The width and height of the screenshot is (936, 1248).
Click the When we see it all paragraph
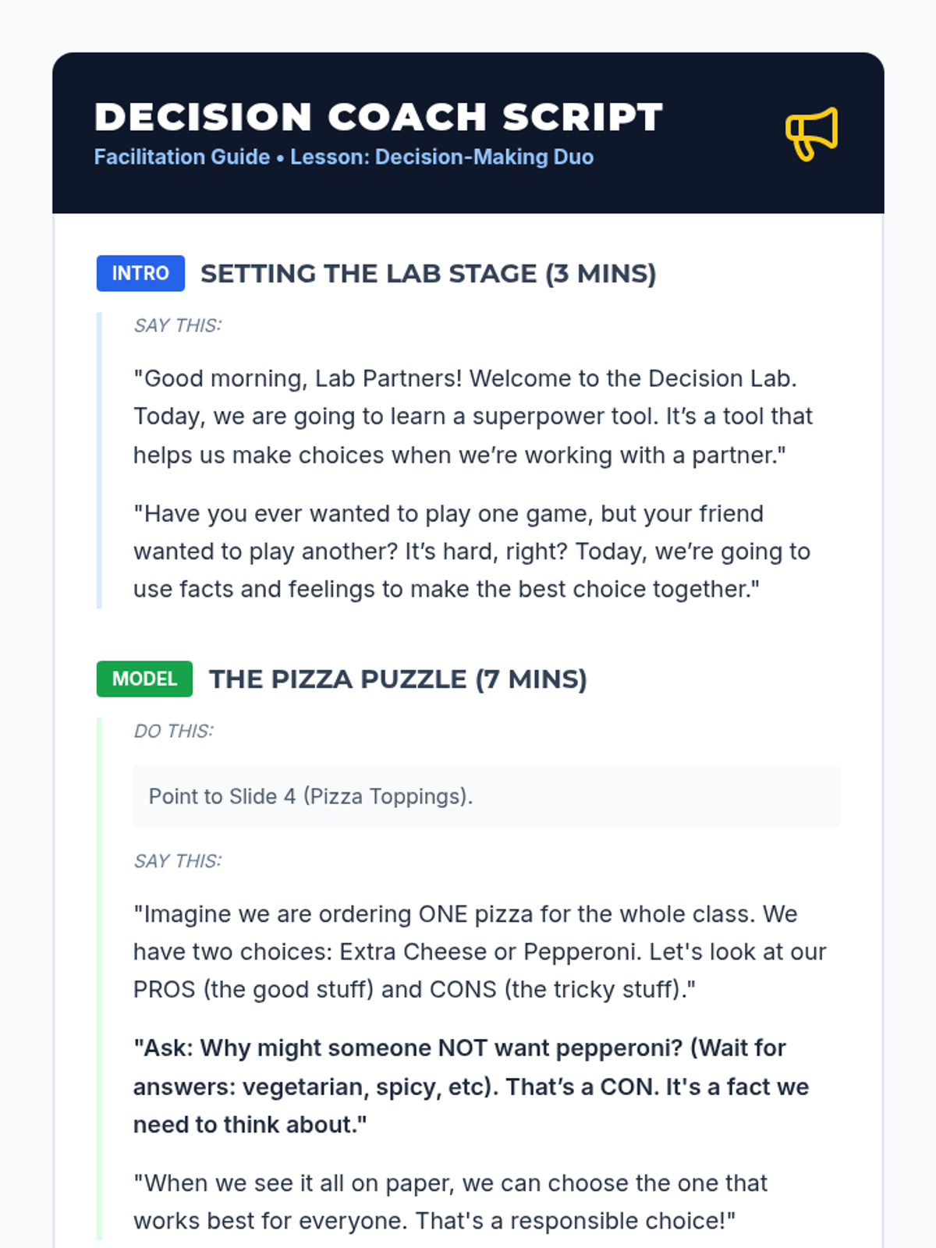(450, 1202)
